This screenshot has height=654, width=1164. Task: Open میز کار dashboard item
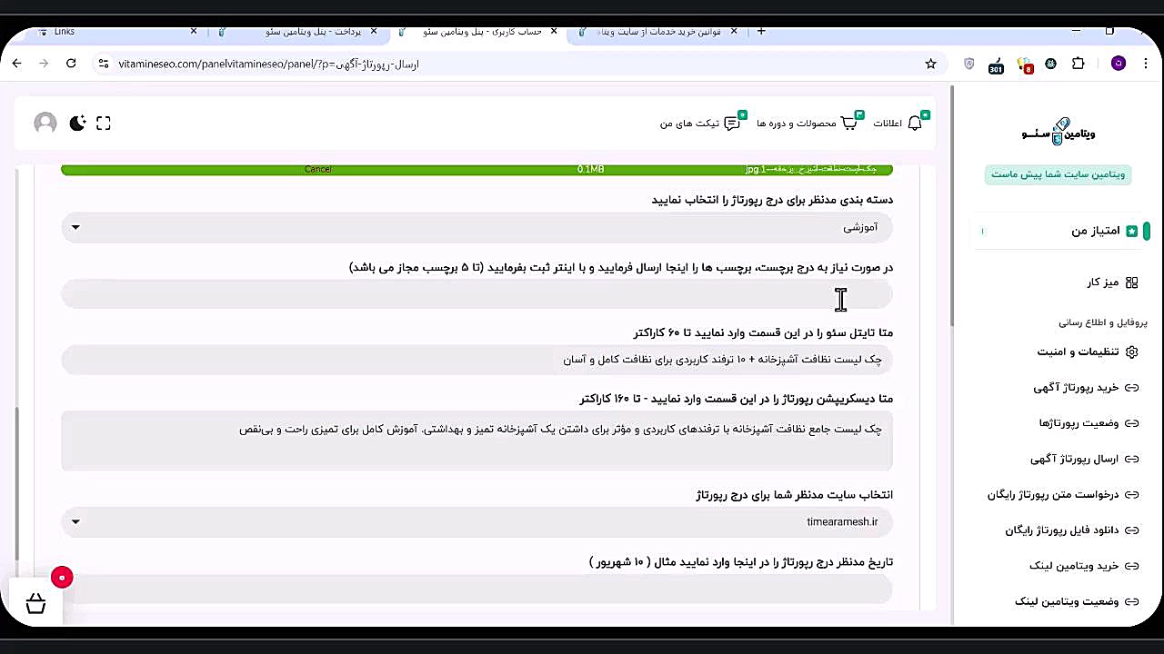pos(1103,282)
